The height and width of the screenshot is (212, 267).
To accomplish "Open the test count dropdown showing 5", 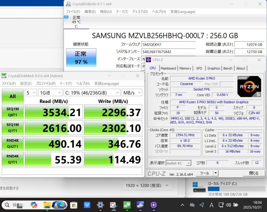I will coord(31,93).
